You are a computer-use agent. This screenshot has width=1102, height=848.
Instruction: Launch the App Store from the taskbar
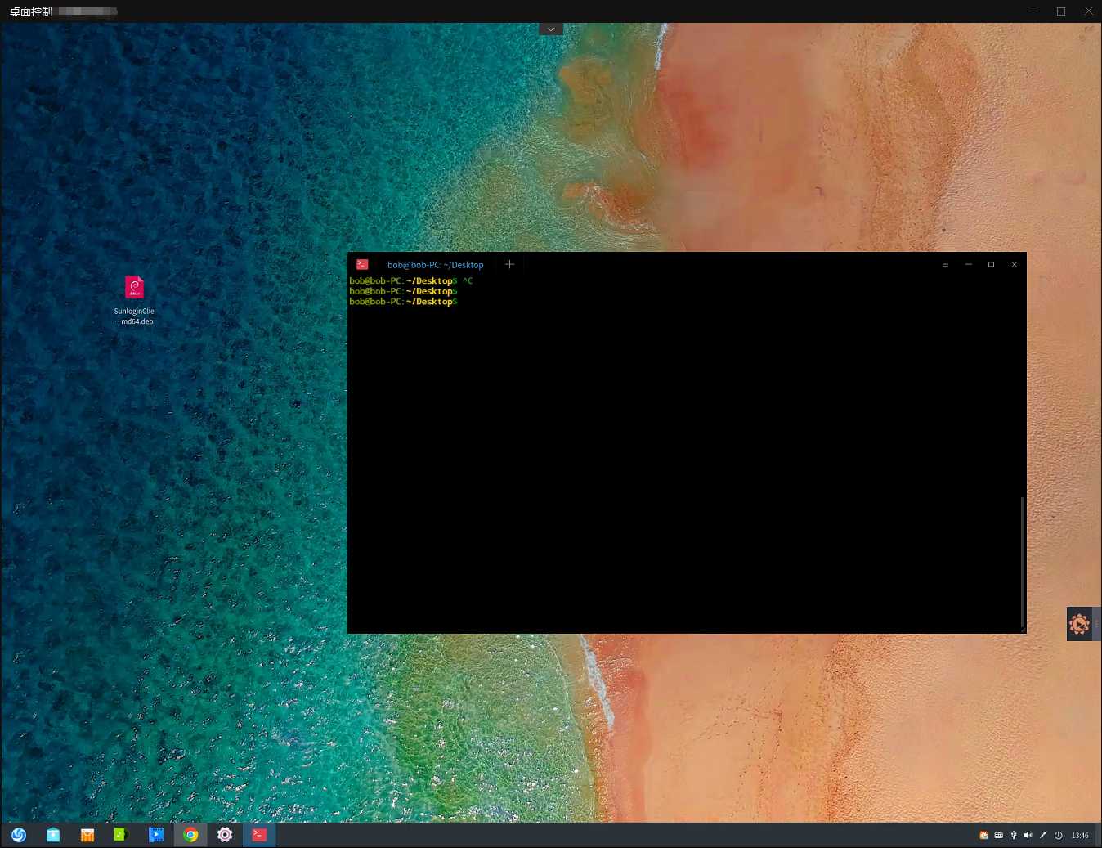[x=87, y=835]
